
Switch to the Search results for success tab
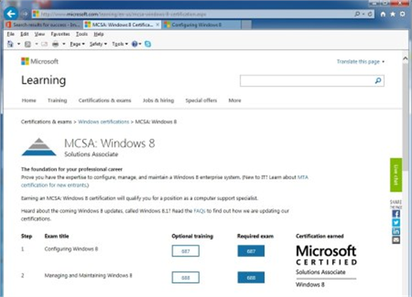43,24
